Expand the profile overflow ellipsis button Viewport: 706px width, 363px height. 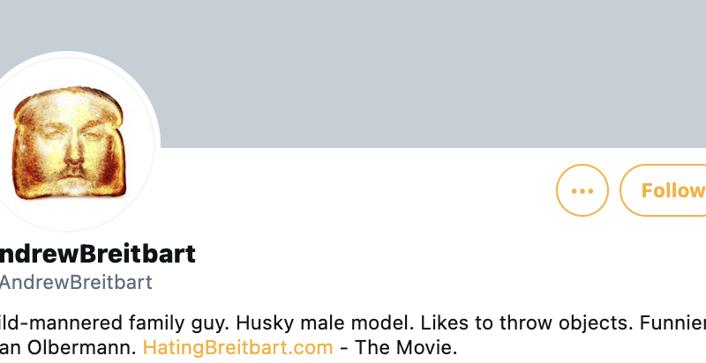(x=582, y=190)
